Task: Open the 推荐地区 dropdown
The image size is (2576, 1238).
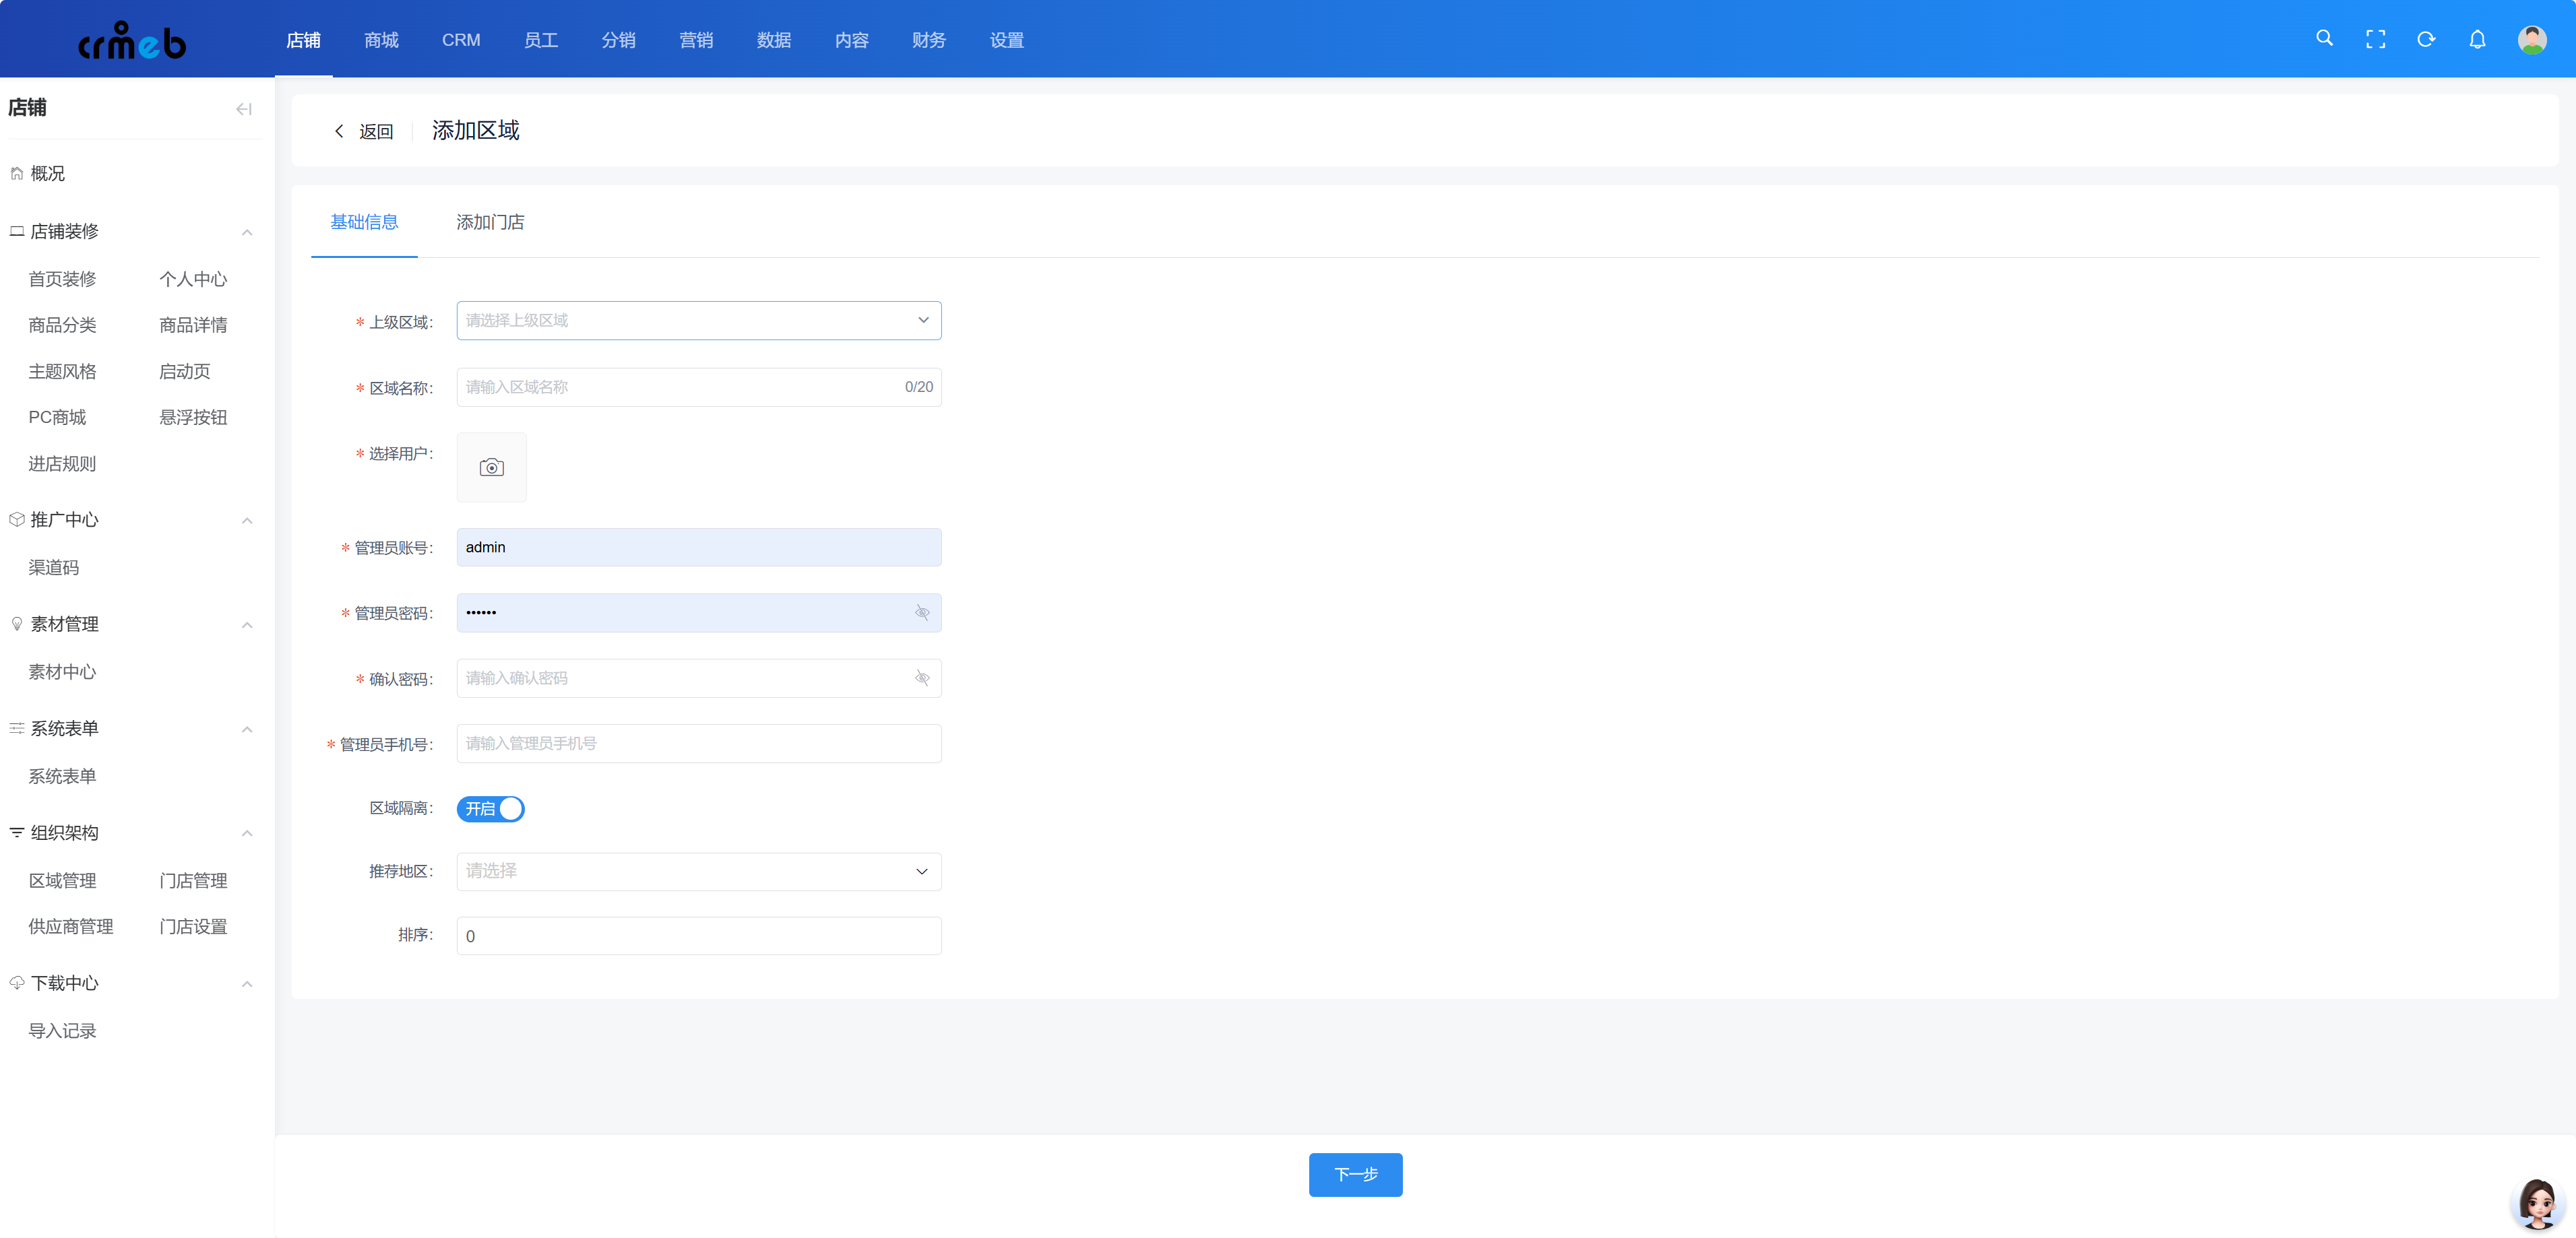Action: click(698, 871)
